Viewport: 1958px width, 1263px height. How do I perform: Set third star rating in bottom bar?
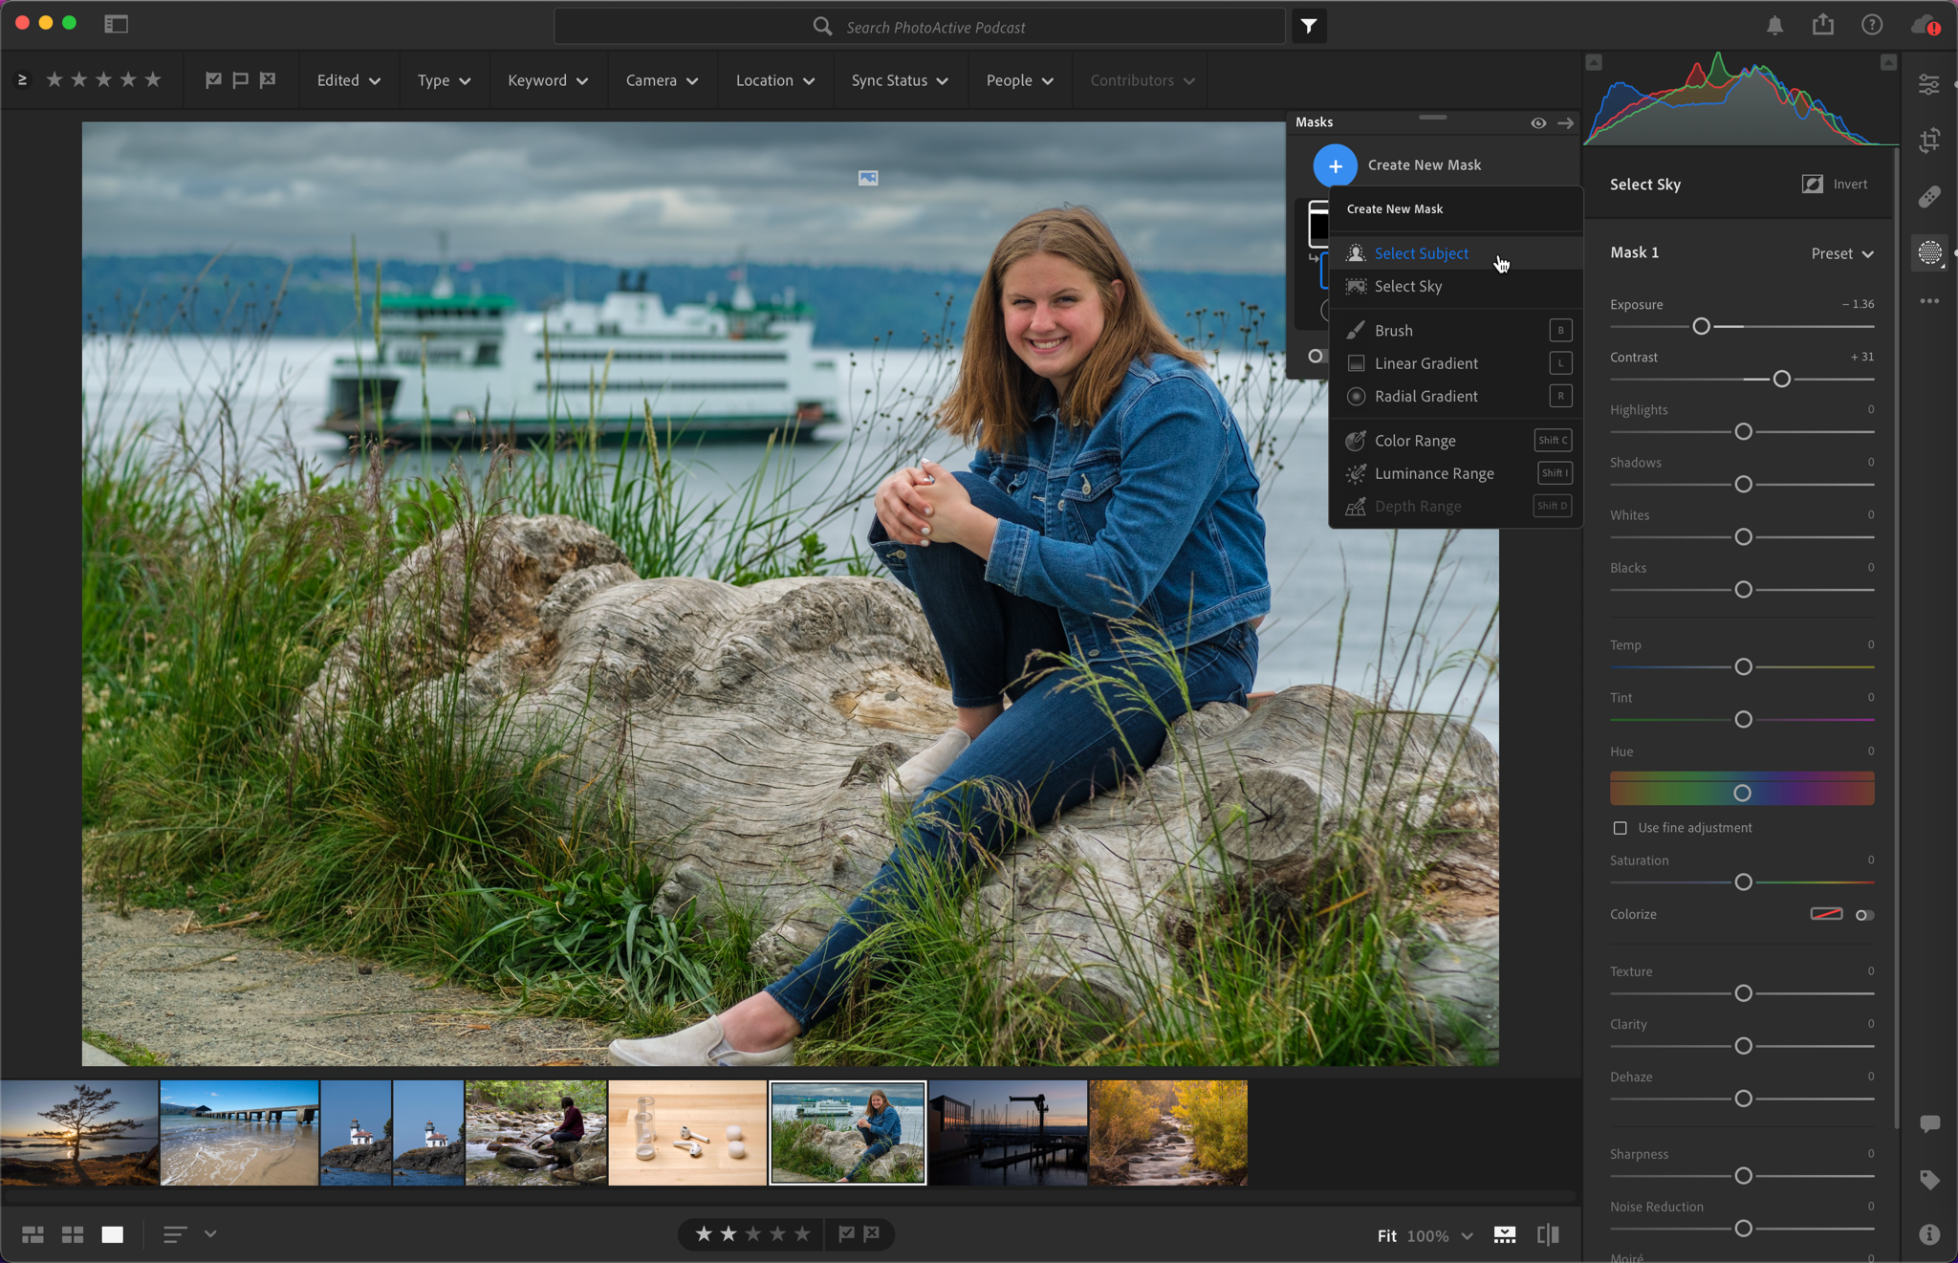pyautogui.click(x=753, y=1234)
